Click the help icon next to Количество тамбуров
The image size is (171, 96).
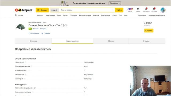click(33, 92)
